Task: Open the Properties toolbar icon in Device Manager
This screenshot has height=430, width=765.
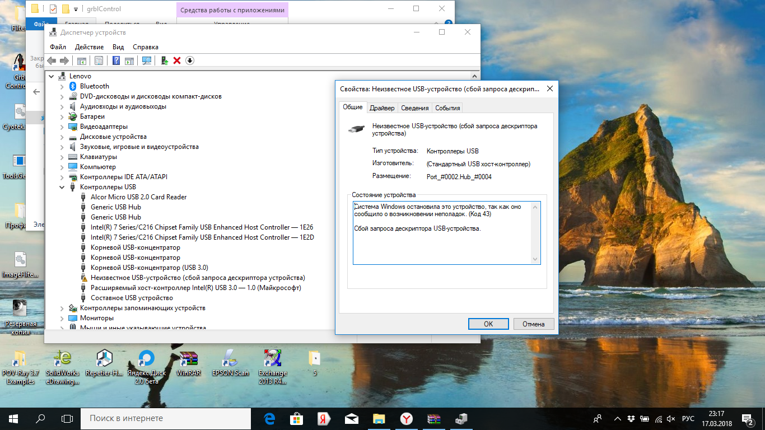Action: coord(99,60)
